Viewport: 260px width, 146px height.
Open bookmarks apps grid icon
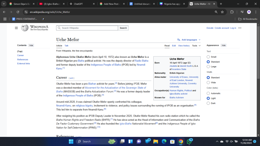pos(5,19)
